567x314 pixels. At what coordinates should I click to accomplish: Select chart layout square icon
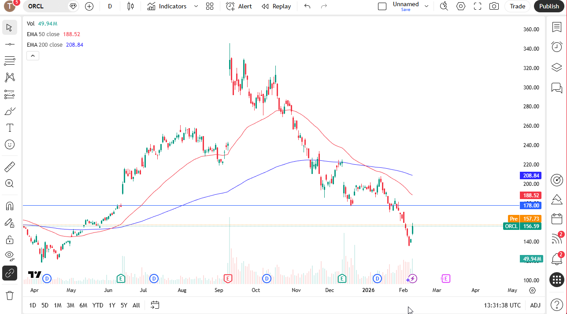click(382, 6)
